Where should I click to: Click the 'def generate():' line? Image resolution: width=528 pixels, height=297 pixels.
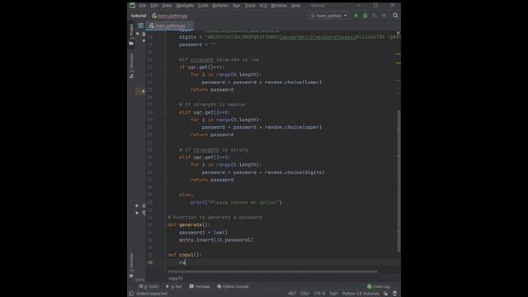click(189, 224)
